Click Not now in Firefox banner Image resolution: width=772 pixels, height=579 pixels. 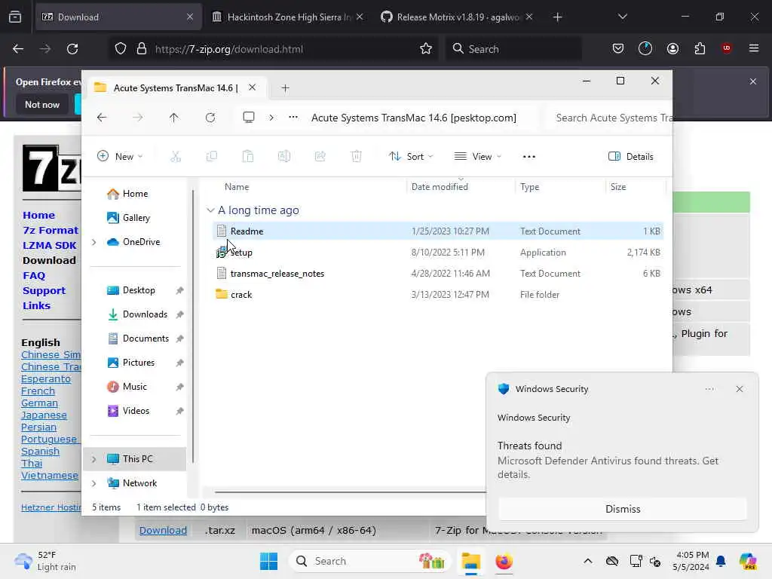coord(42,104)
